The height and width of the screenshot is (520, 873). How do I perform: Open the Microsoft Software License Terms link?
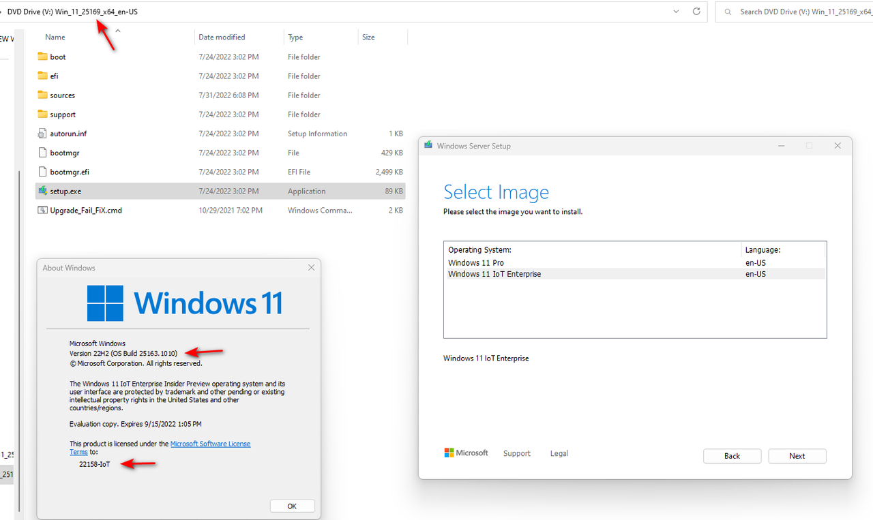click(x=210, y=444)
